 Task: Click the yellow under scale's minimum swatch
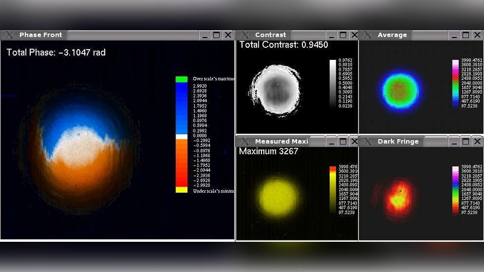pos(181,190)
